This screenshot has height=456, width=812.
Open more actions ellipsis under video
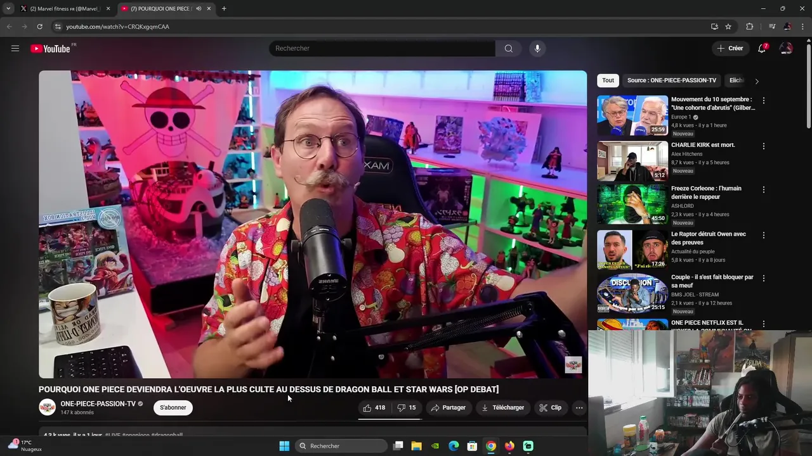(579, 408)
